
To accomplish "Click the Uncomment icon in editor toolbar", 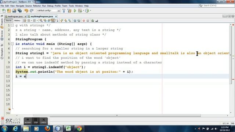I will (x=97, y=21).
